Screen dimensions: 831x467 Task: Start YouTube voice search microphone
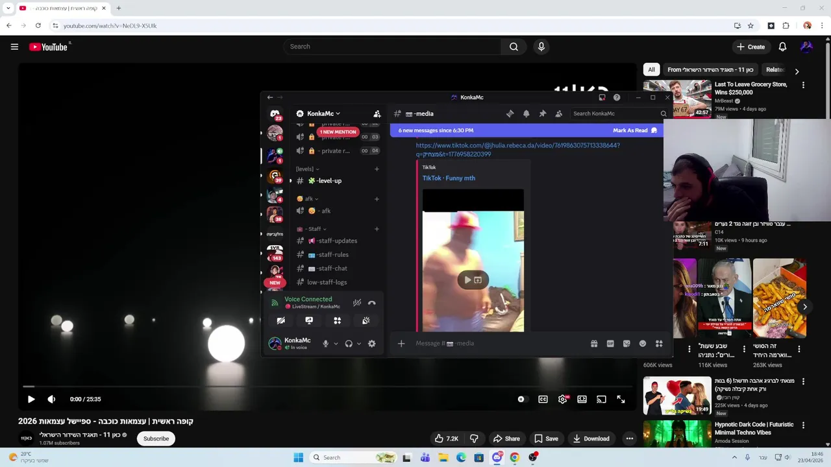(541, 47)
